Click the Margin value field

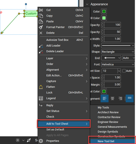click(x=112, y=84)
